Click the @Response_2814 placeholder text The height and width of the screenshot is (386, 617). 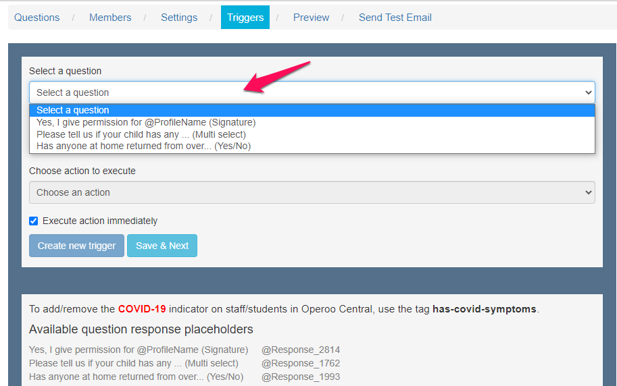[x=301, y=350]
